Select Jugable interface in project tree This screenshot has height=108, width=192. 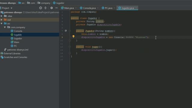tap(18, 35)
